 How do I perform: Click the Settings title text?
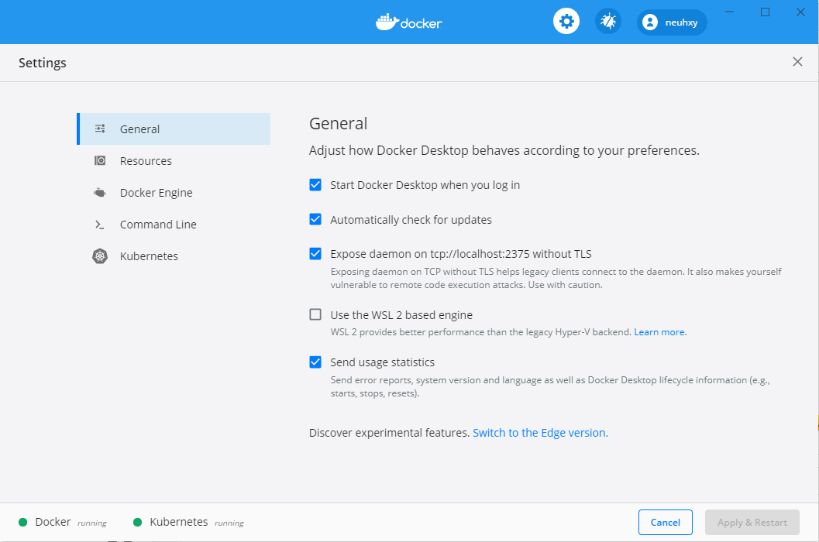tap(43, 63)
